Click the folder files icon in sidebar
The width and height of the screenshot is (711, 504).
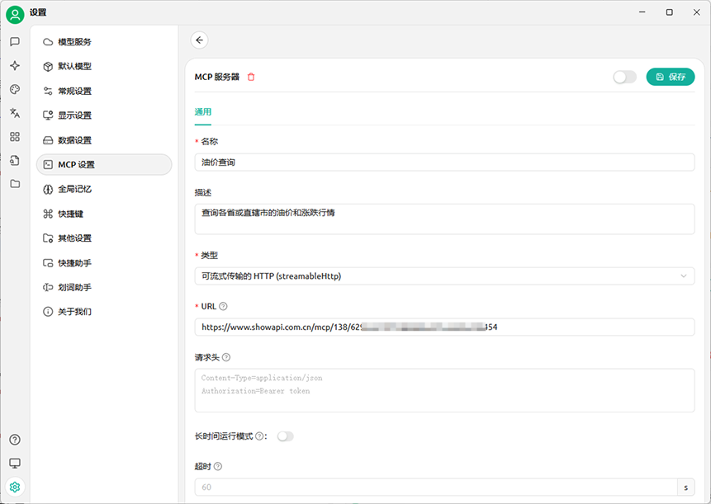click(15, 184)
